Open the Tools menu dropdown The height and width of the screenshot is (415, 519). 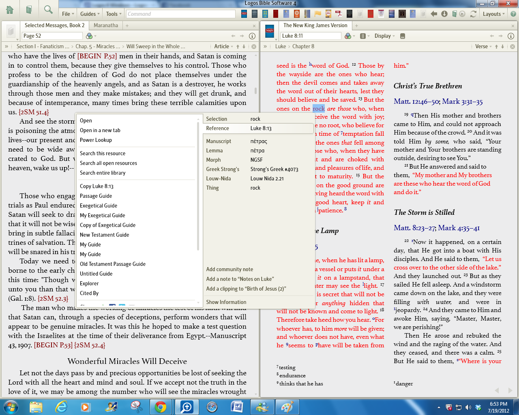tap(114, 14)
